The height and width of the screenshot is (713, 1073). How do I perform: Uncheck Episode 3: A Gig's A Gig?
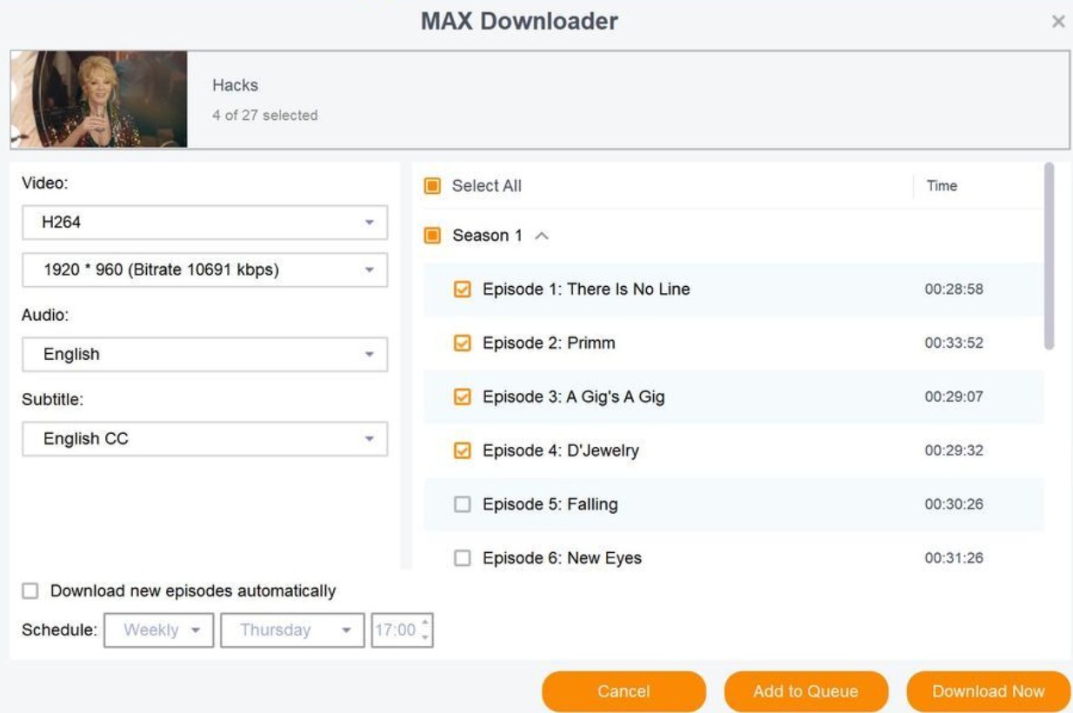463,397
